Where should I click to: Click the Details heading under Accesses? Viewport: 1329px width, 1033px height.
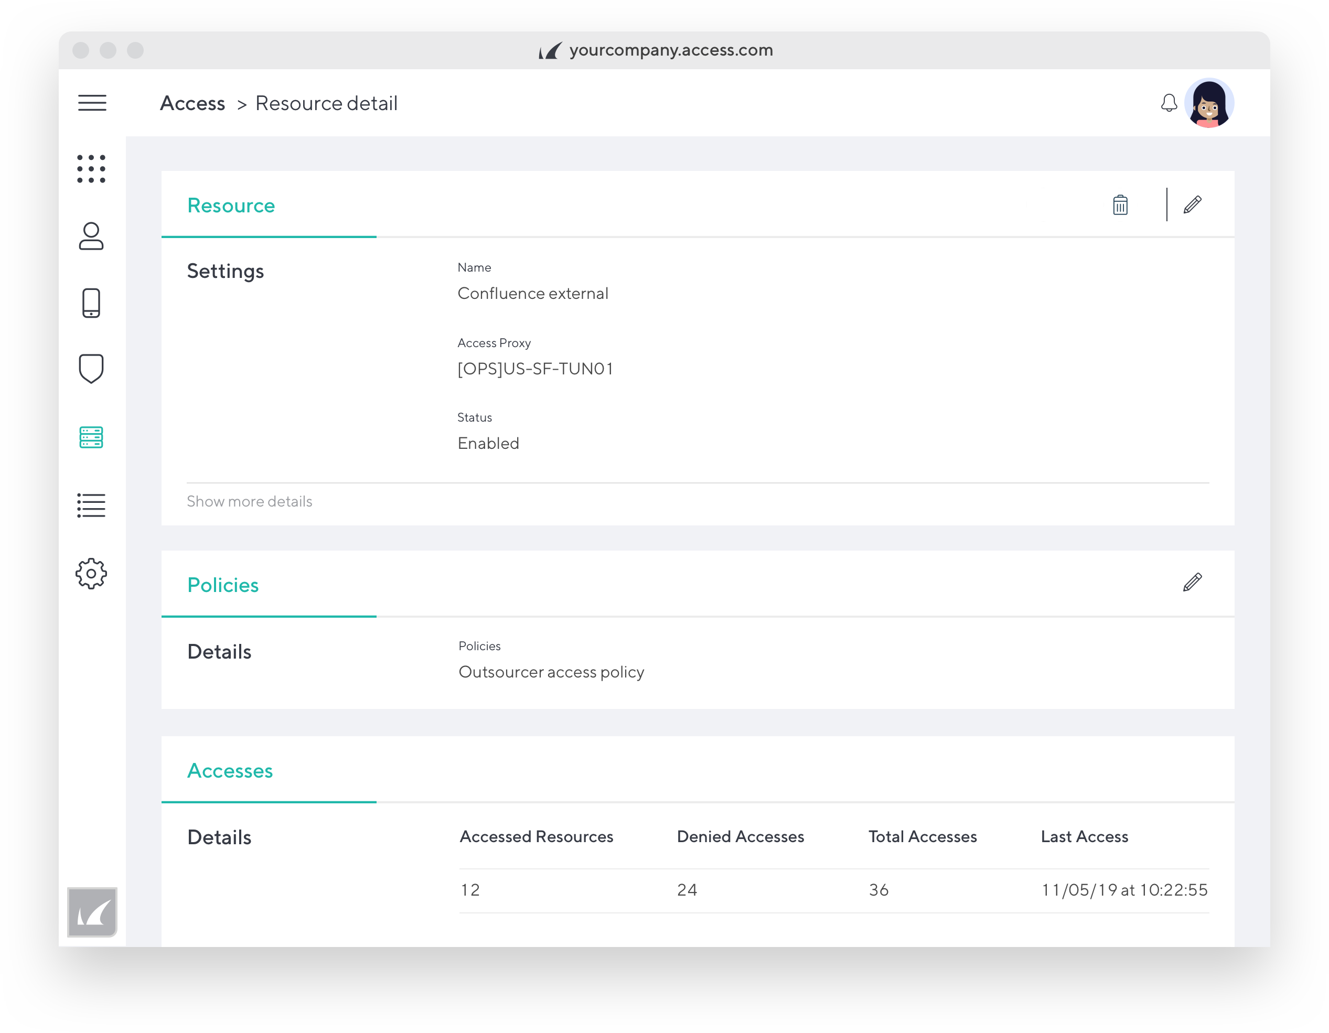(219, 837)
